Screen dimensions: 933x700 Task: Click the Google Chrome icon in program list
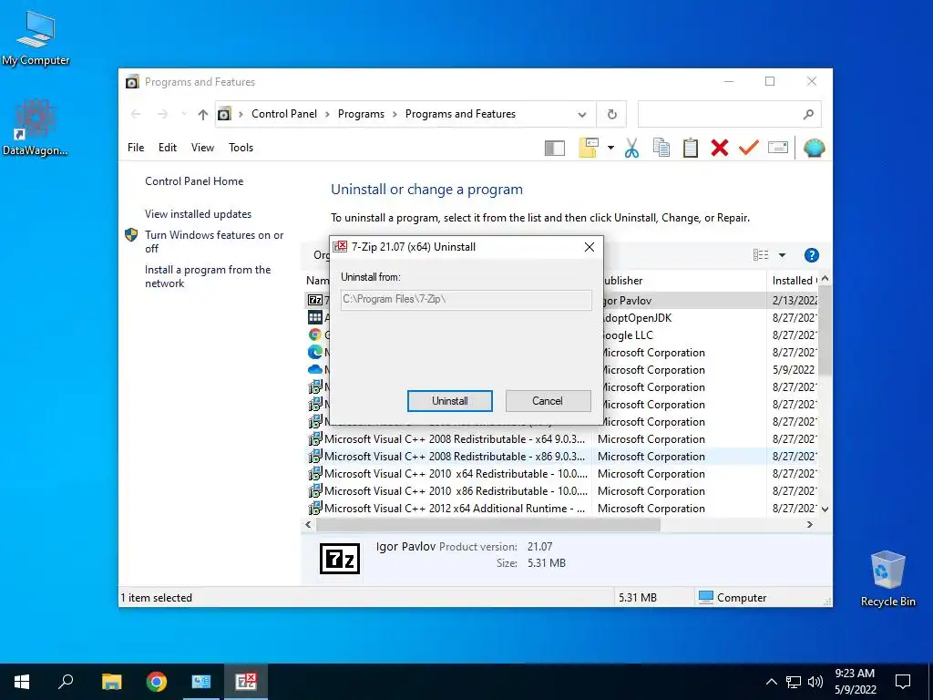tap(314, 335)
